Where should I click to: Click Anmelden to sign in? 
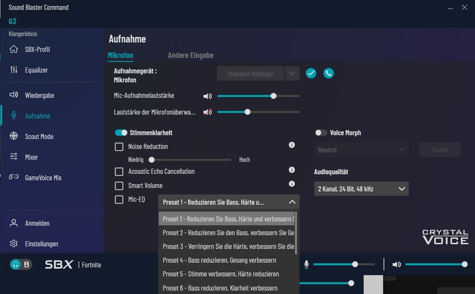pyautogui.click(x=37, y=223)
